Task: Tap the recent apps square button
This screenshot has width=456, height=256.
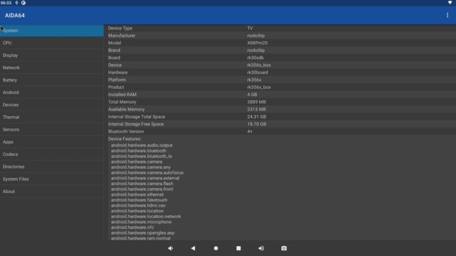Action: (238, 248)
